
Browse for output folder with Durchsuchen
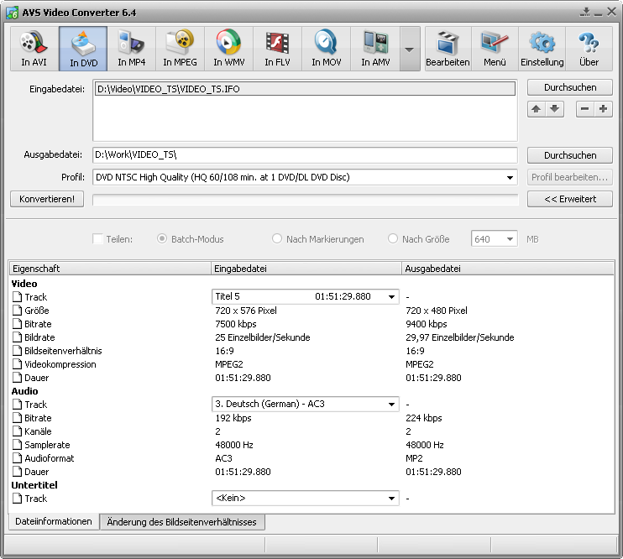pos(570,155)
